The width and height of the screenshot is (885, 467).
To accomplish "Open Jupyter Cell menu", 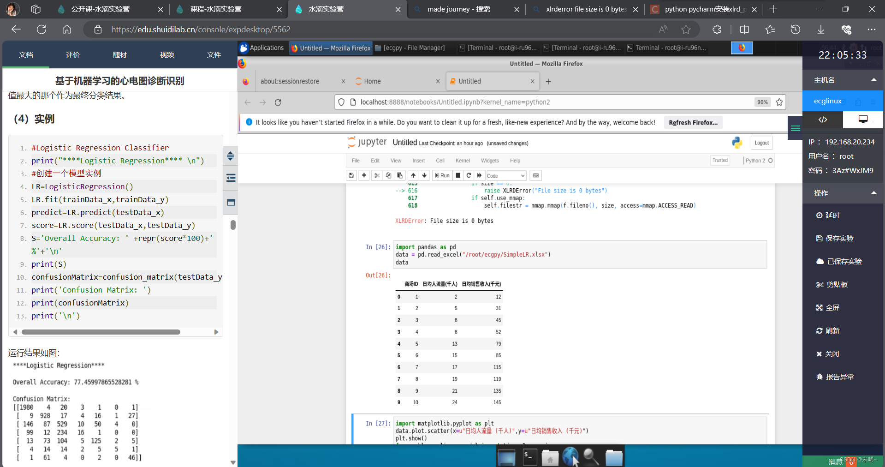I will click(x=440, y=161).
